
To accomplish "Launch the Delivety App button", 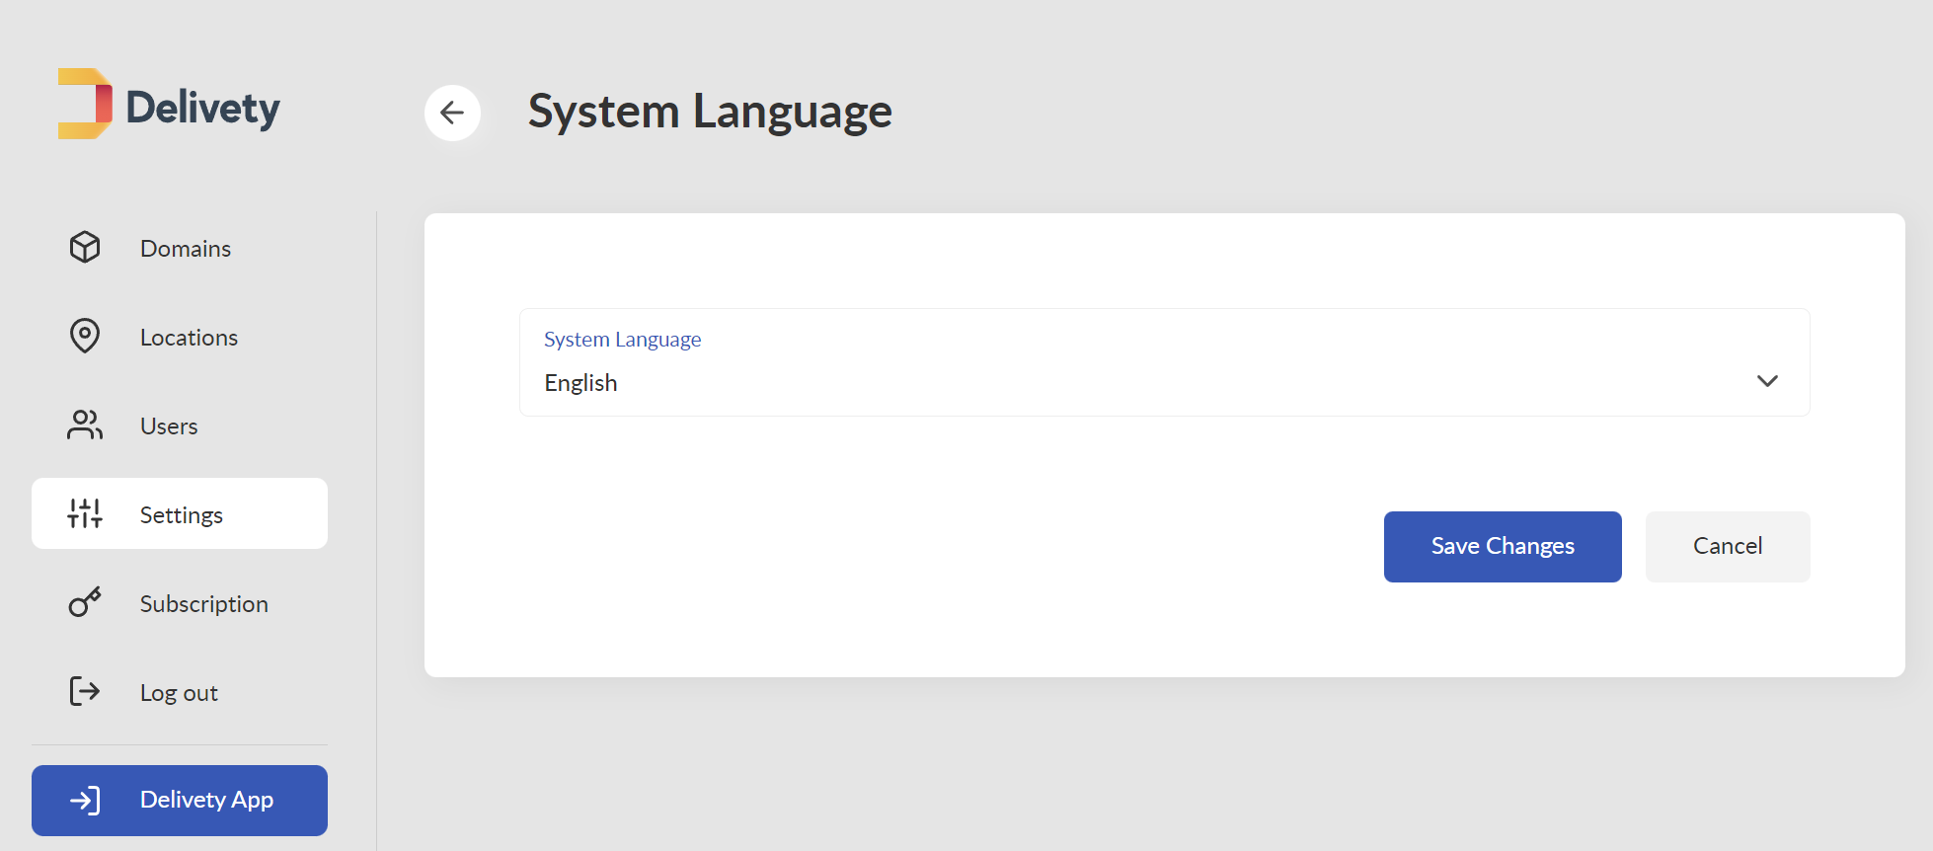I will coord(180,801).
